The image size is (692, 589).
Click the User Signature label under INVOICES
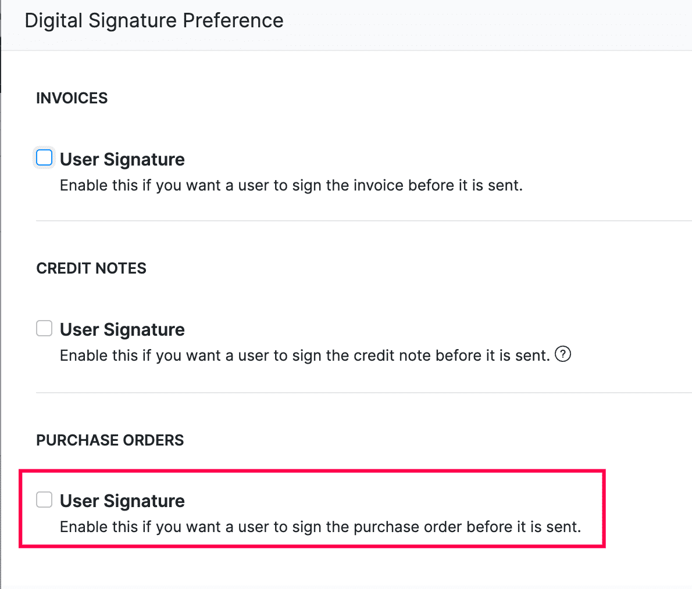122,159
